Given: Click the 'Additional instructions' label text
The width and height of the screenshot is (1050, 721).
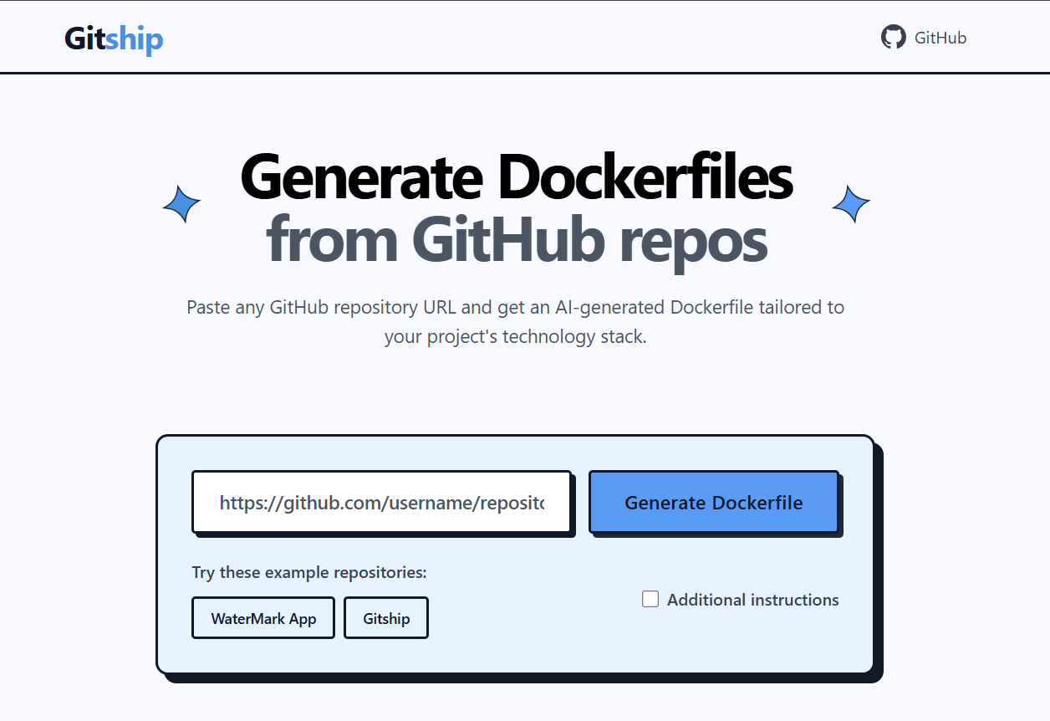Looking at the screenshot, I should pyautogui.click(x=753, y=600).
